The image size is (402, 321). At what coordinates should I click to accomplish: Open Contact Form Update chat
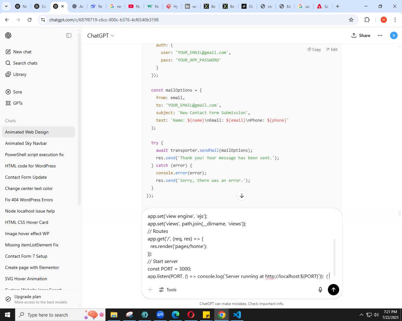tap(38, 177)
